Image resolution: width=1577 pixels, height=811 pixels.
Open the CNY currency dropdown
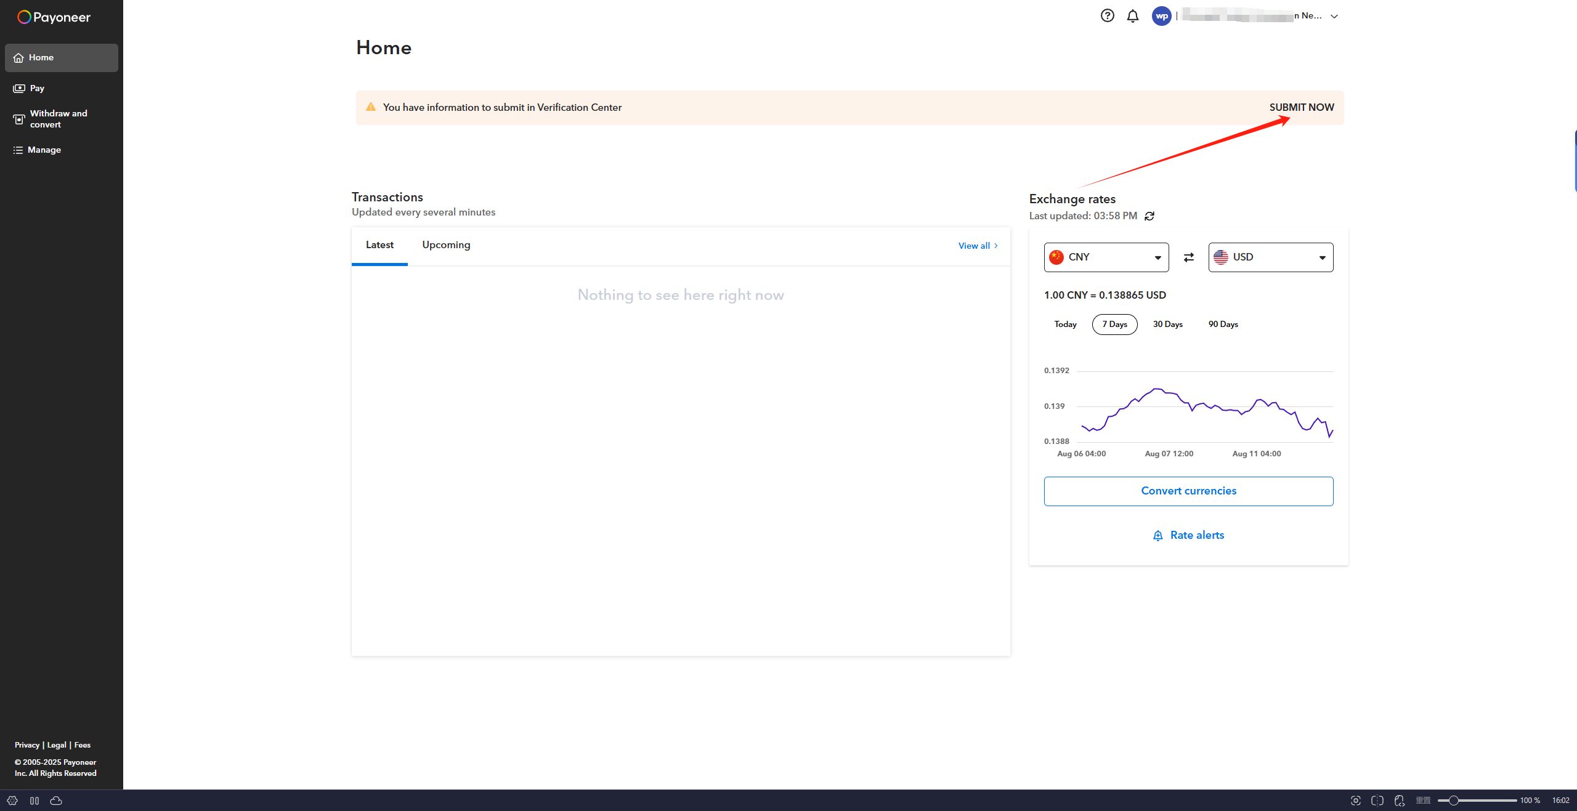pos(1106,257)
